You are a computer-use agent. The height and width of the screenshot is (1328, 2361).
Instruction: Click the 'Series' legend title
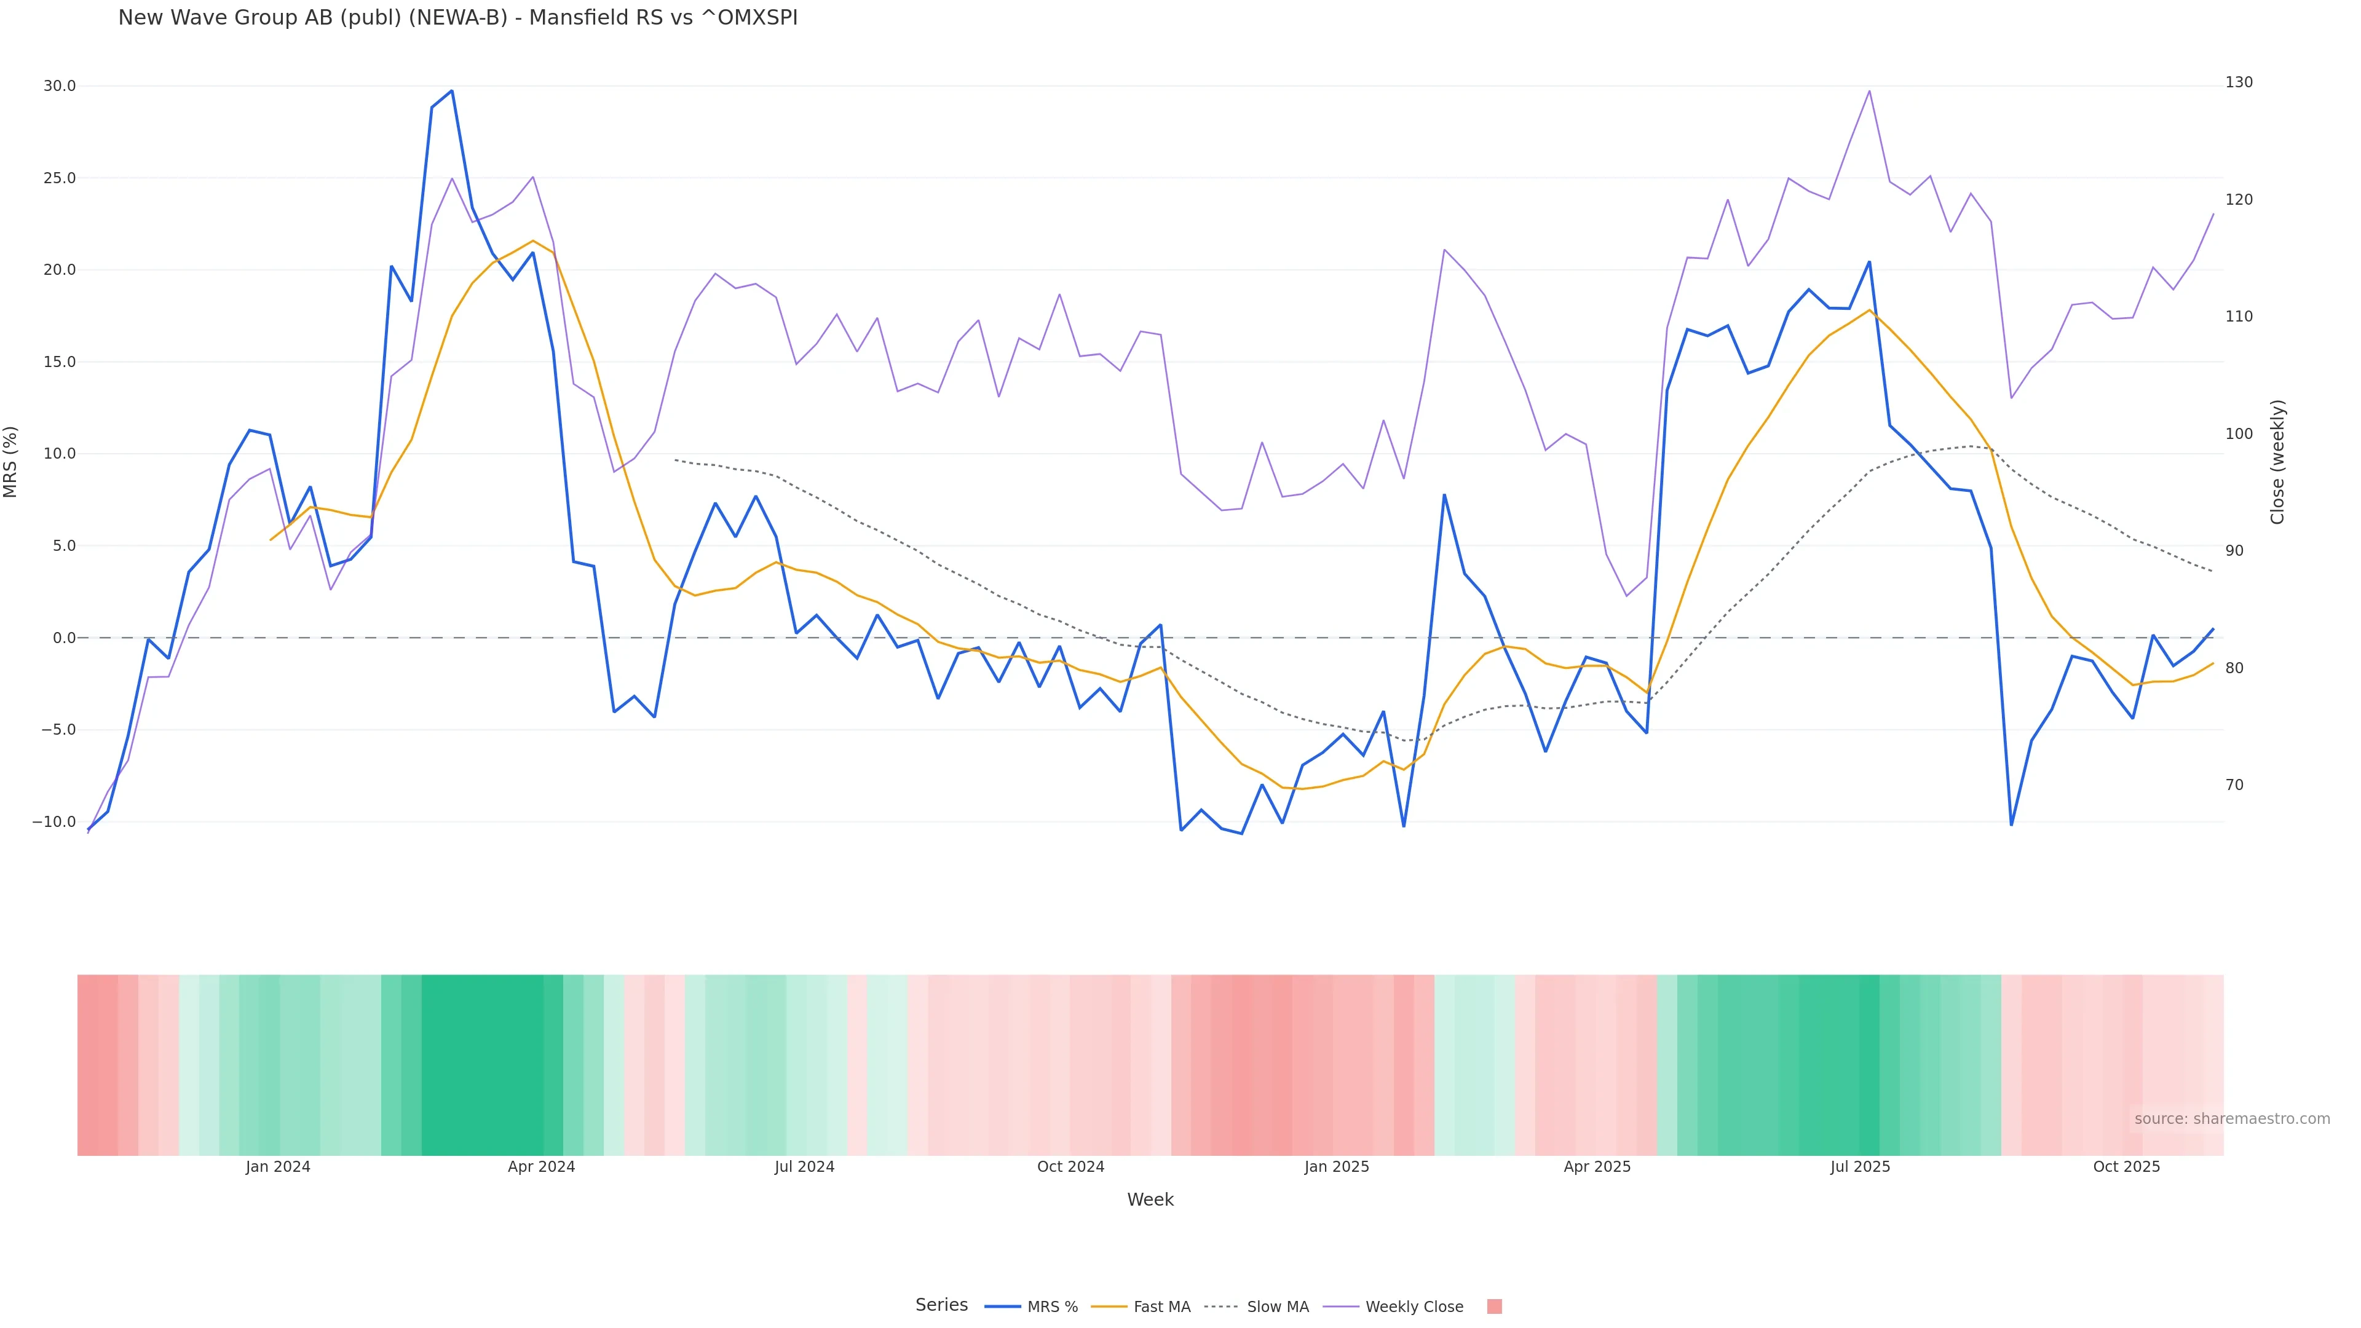click(941, 1305)
